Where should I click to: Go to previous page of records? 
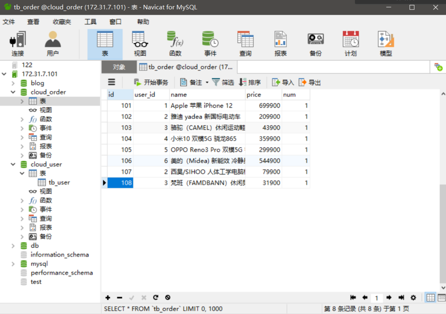tap(365, 297)
